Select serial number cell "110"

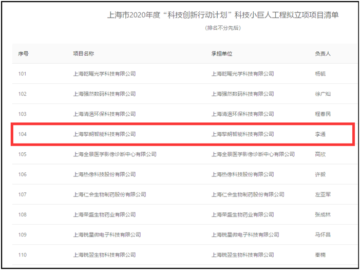click(22, 255)
